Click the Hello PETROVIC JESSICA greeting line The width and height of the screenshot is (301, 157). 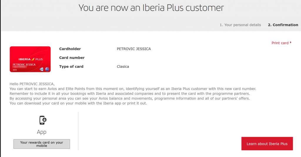click(x=32, y=84)
